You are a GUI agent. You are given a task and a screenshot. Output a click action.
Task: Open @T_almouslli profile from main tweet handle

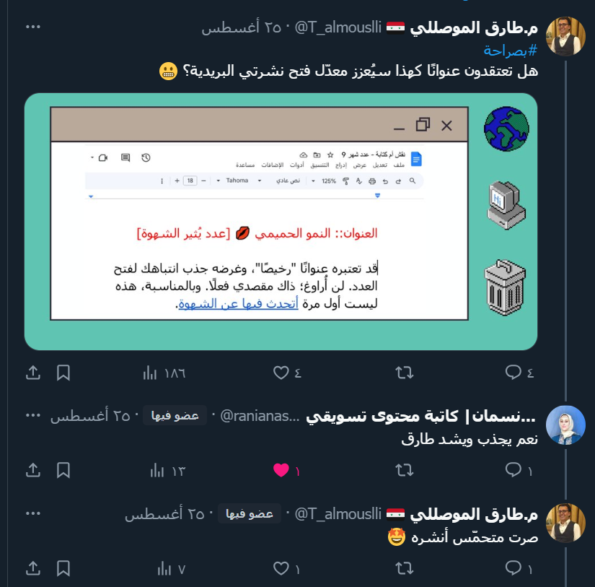coord(338,27)
